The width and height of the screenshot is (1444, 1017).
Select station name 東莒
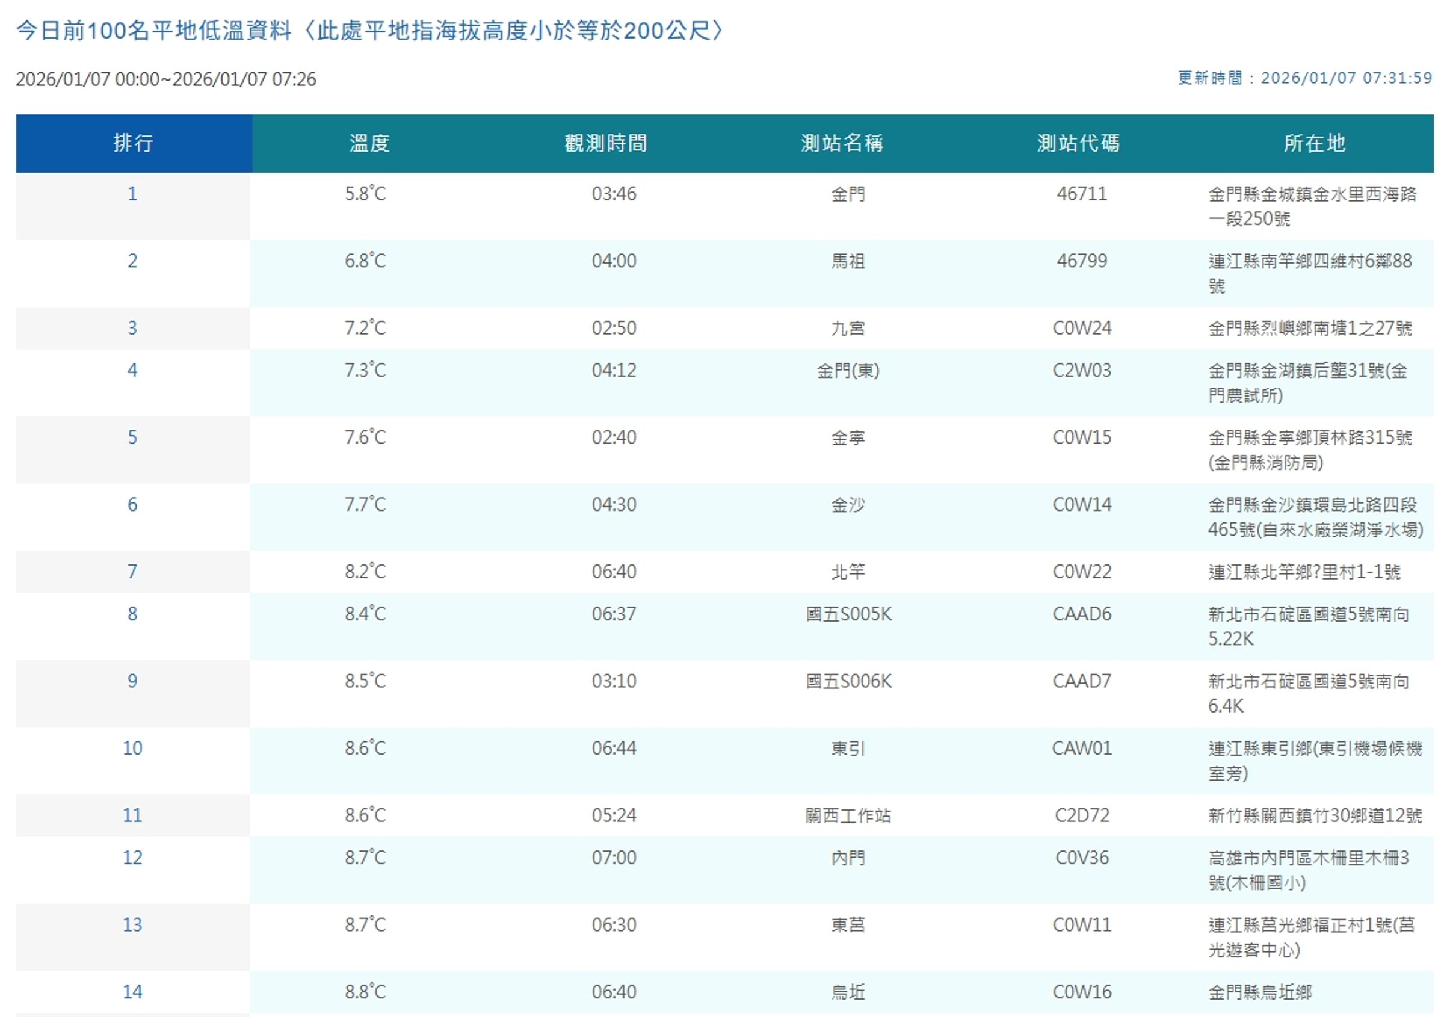coord(848,926)
